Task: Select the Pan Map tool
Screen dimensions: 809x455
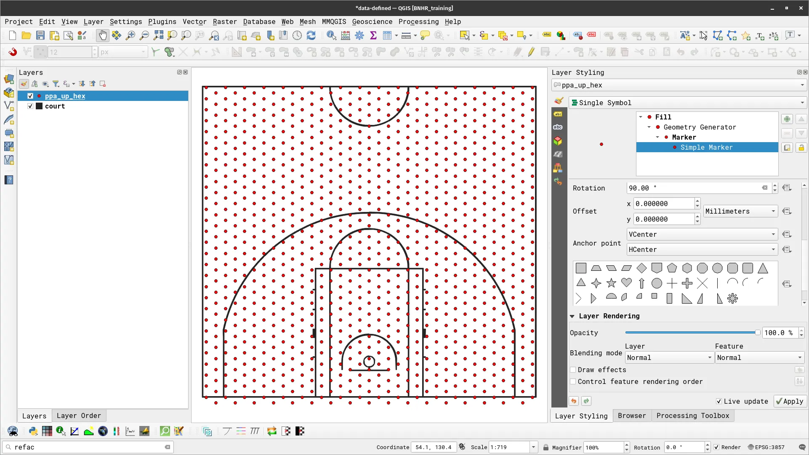Action: pyautogui.click(x=103, y=35)
